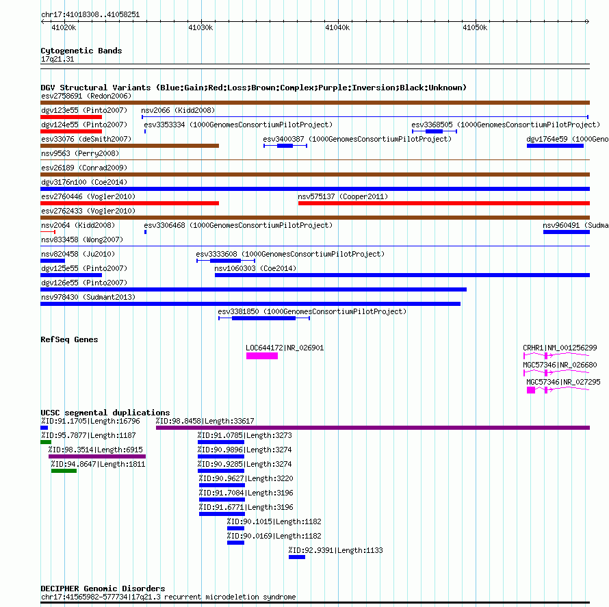This screenshot has width=609, height=607.
Task: Open the DGV Structural Variants track title
Action: click(254, 88)
